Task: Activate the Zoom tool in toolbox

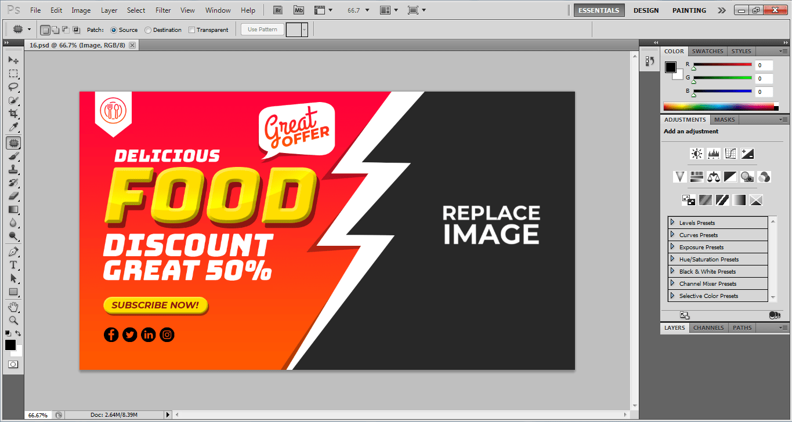Action: tap(13, 320)
